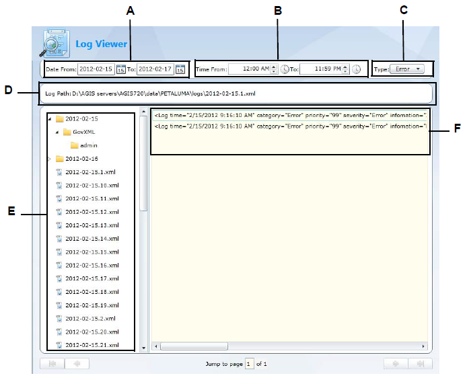Open the 2012-02-16 folder
Viewport: 467px width, 382px height.
(81, 159)
